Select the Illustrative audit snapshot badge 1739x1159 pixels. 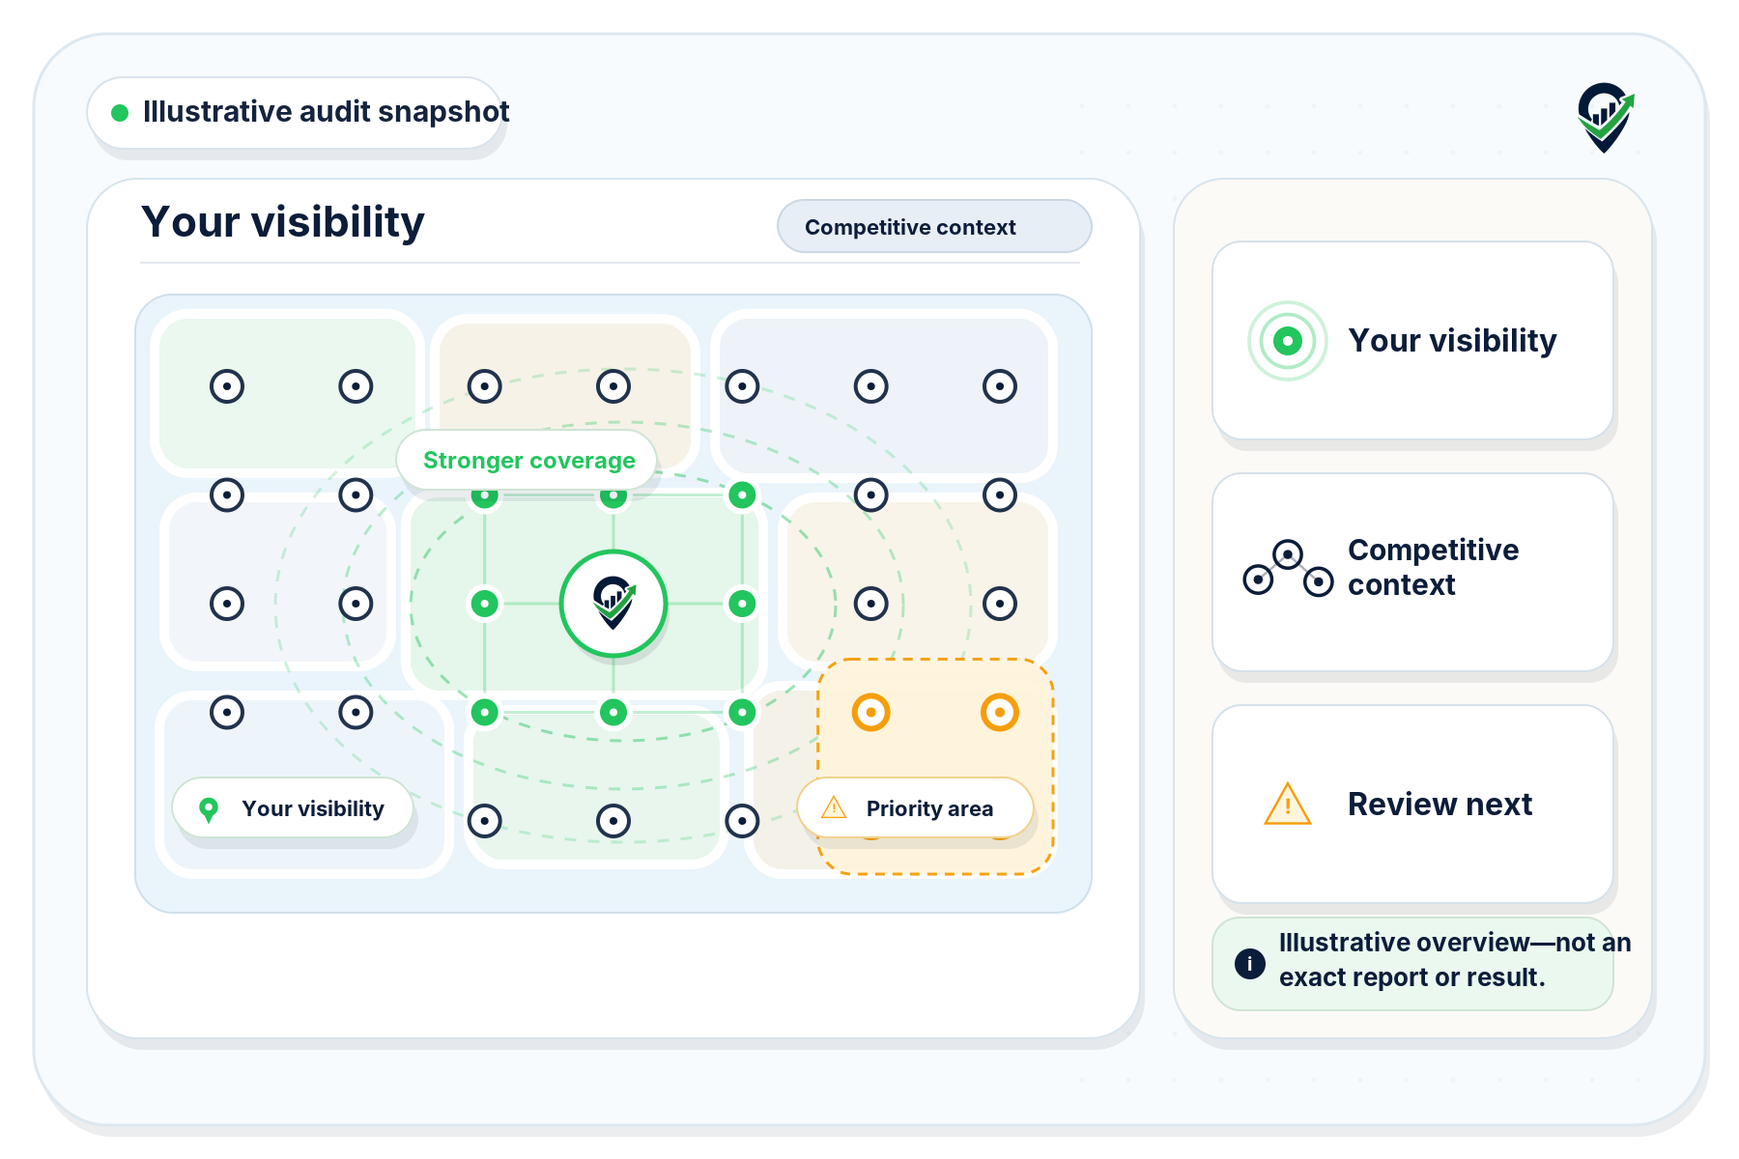pos(296,113)
